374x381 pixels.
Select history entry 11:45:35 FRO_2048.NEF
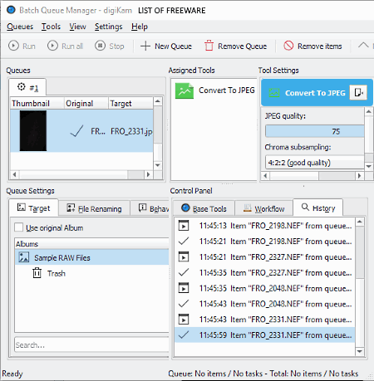(264, 288)
